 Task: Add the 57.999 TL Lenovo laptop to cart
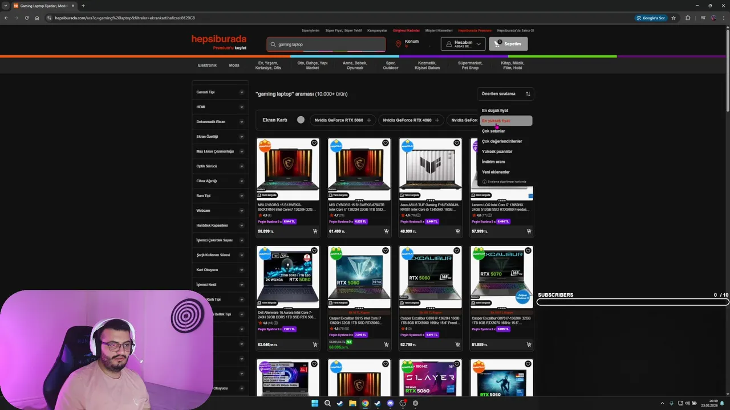[529, 231]
